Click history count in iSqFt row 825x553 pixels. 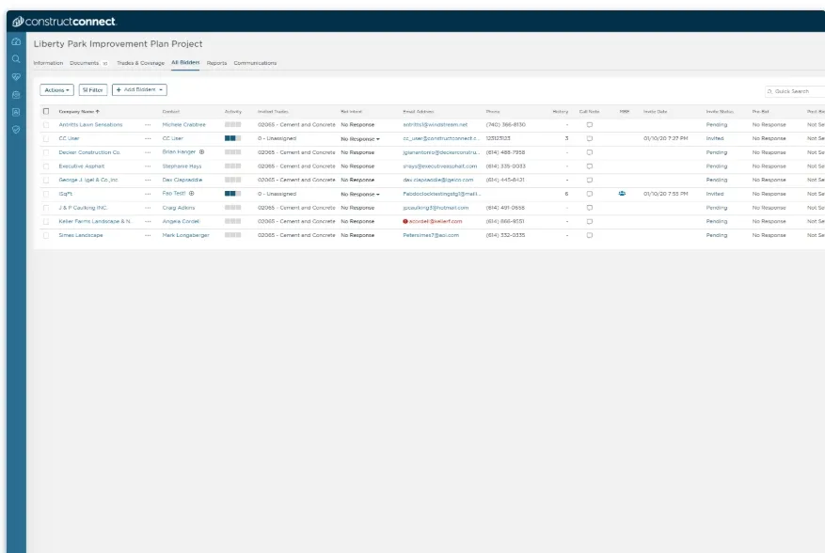point(566,194)
